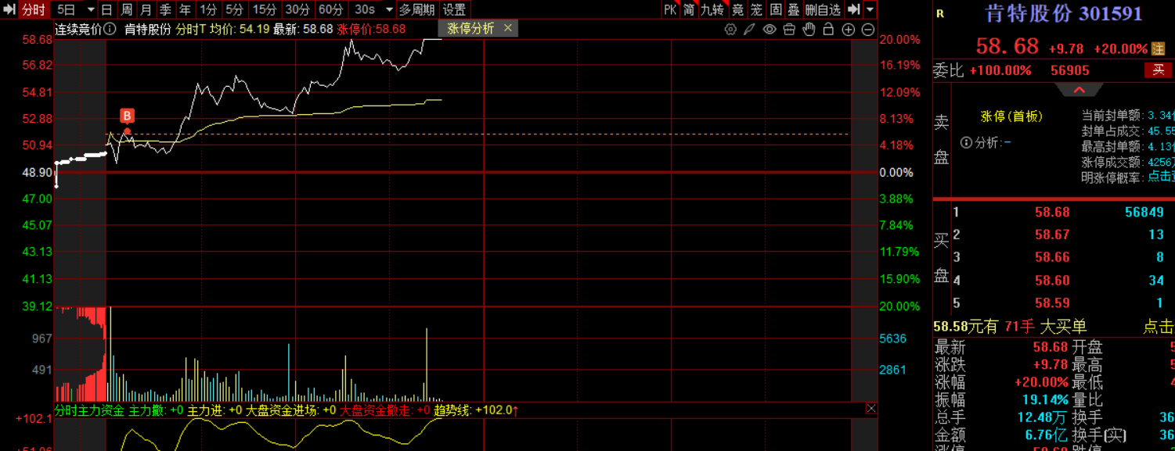Toggle the 笼 toolbar button

click(x=756, y=10)
